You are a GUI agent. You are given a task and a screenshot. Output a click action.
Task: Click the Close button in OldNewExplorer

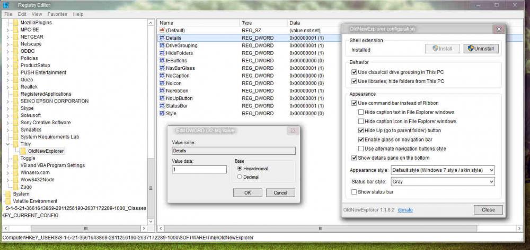point(488,210)
